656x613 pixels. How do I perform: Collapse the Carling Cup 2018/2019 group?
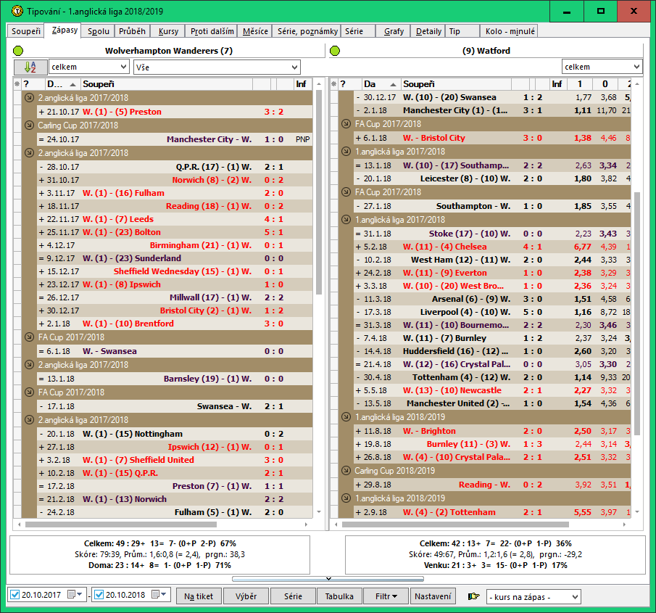tap(346, 471)
